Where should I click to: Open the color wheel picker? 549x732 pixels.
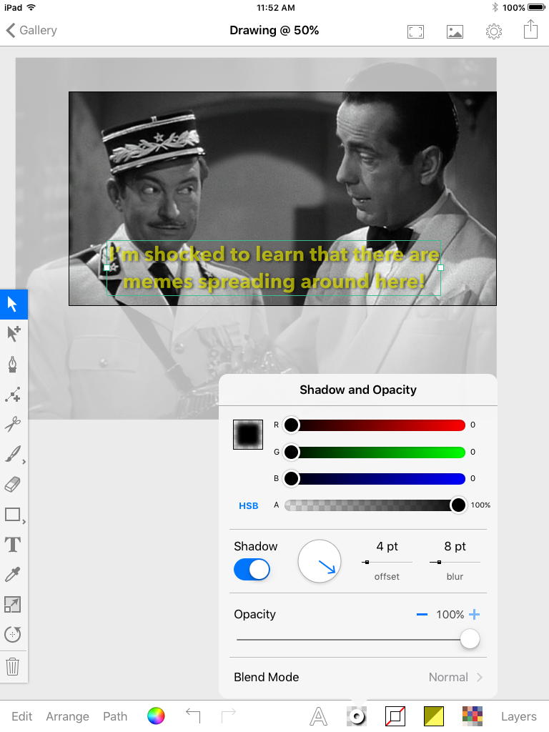click(x=156, y=716)
